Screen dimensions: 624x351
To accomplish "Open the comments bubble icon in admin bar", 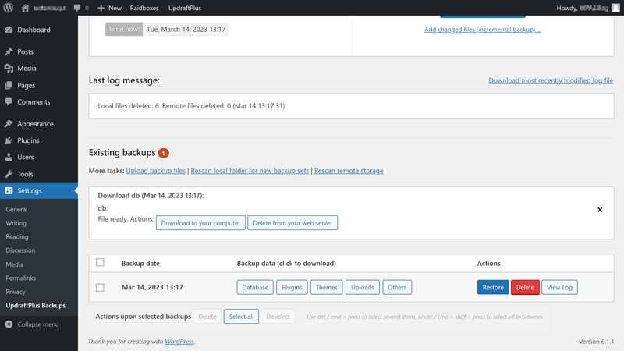I will (x=77, y=7).
